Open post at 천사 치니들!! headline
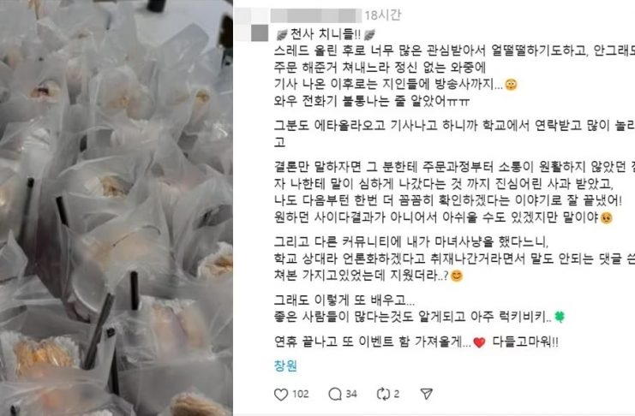This screenshot has height=416, width=635. 325,35
